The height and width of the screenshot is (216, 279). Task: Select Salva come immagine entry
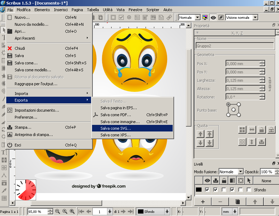[x=132, y=122]
